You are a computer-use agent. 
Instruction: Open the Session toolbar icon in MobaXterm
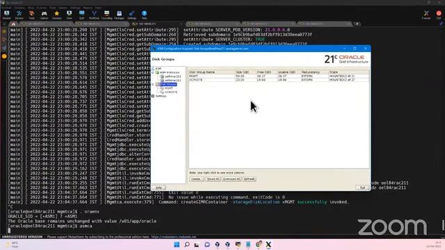6,15
